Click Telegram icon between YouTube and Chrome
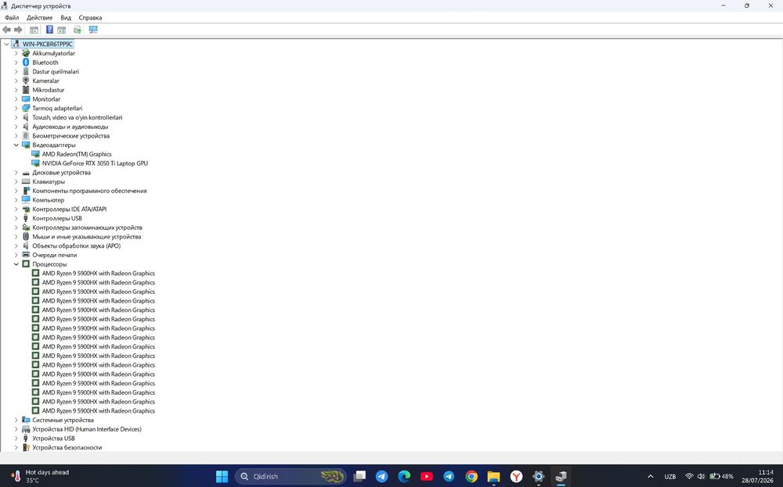 pos(449,477)
